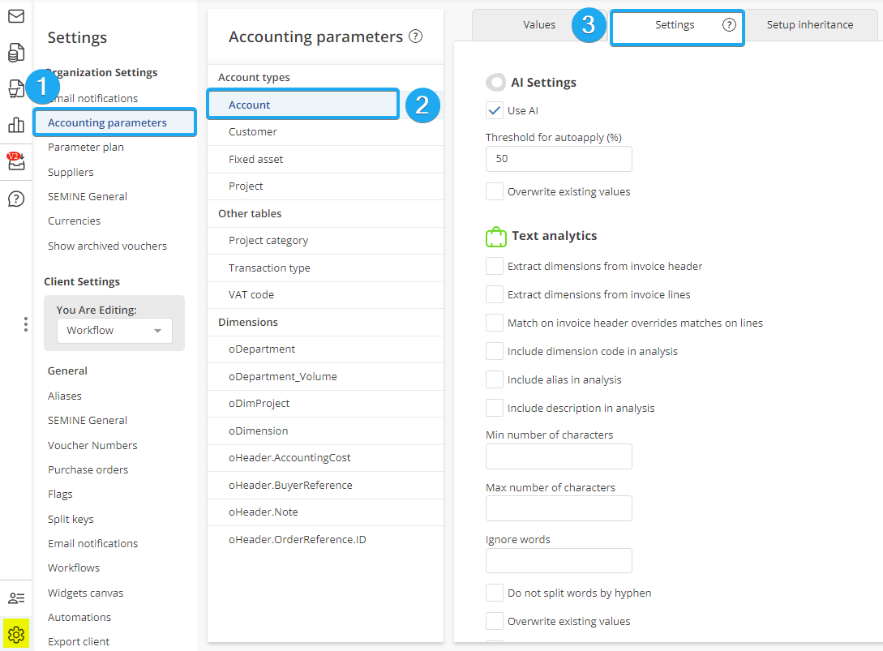
Task: Open the mail inbox icon in sidebar
Action: click(x=15, y=16)
